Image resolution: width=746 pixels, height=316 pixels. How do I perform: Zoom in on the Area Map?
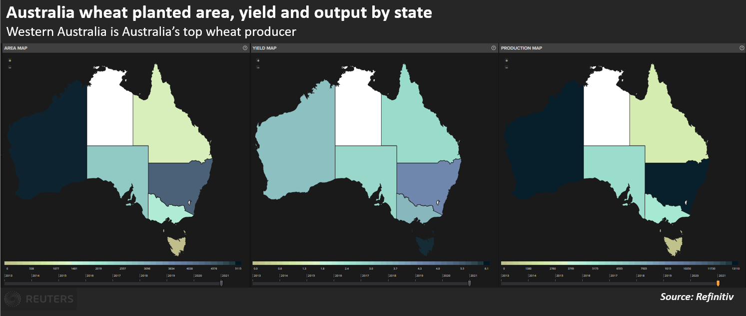[x=9, y=60]
